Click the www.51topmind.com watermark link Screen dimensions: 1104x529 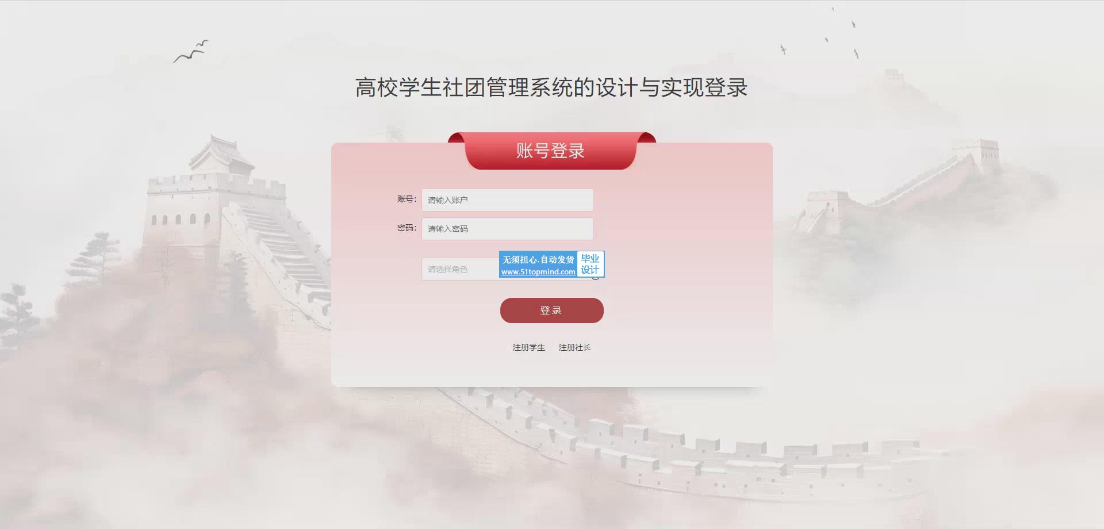pos(538,272)
